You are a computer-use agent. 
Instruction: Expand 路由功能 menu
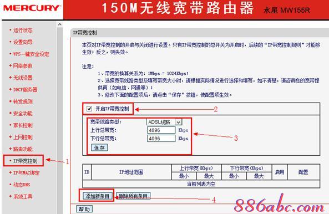[23, 149]
